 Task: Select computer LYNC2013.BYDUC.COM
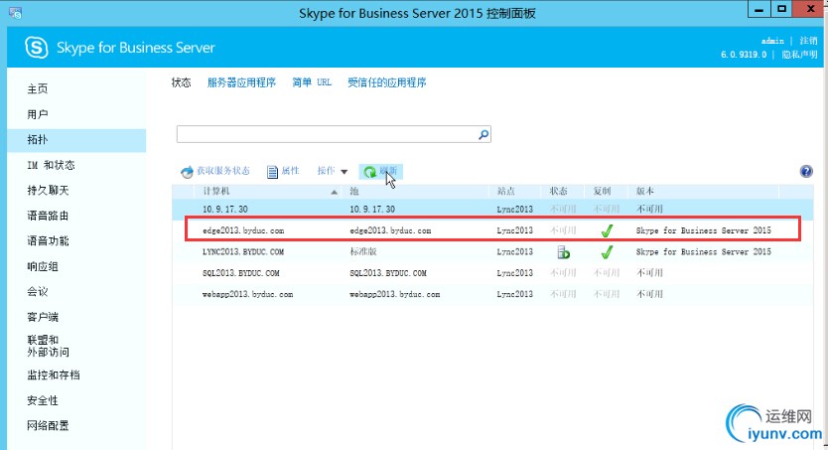(x=243, y=252)
